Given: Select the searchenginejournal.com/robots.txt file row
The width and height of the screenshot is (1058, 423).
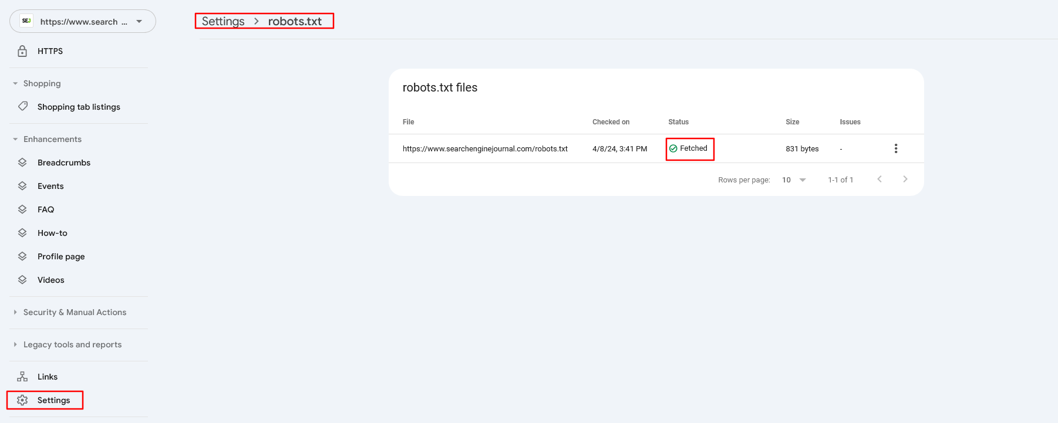Looking at the screenshot, I should point(656,148).
